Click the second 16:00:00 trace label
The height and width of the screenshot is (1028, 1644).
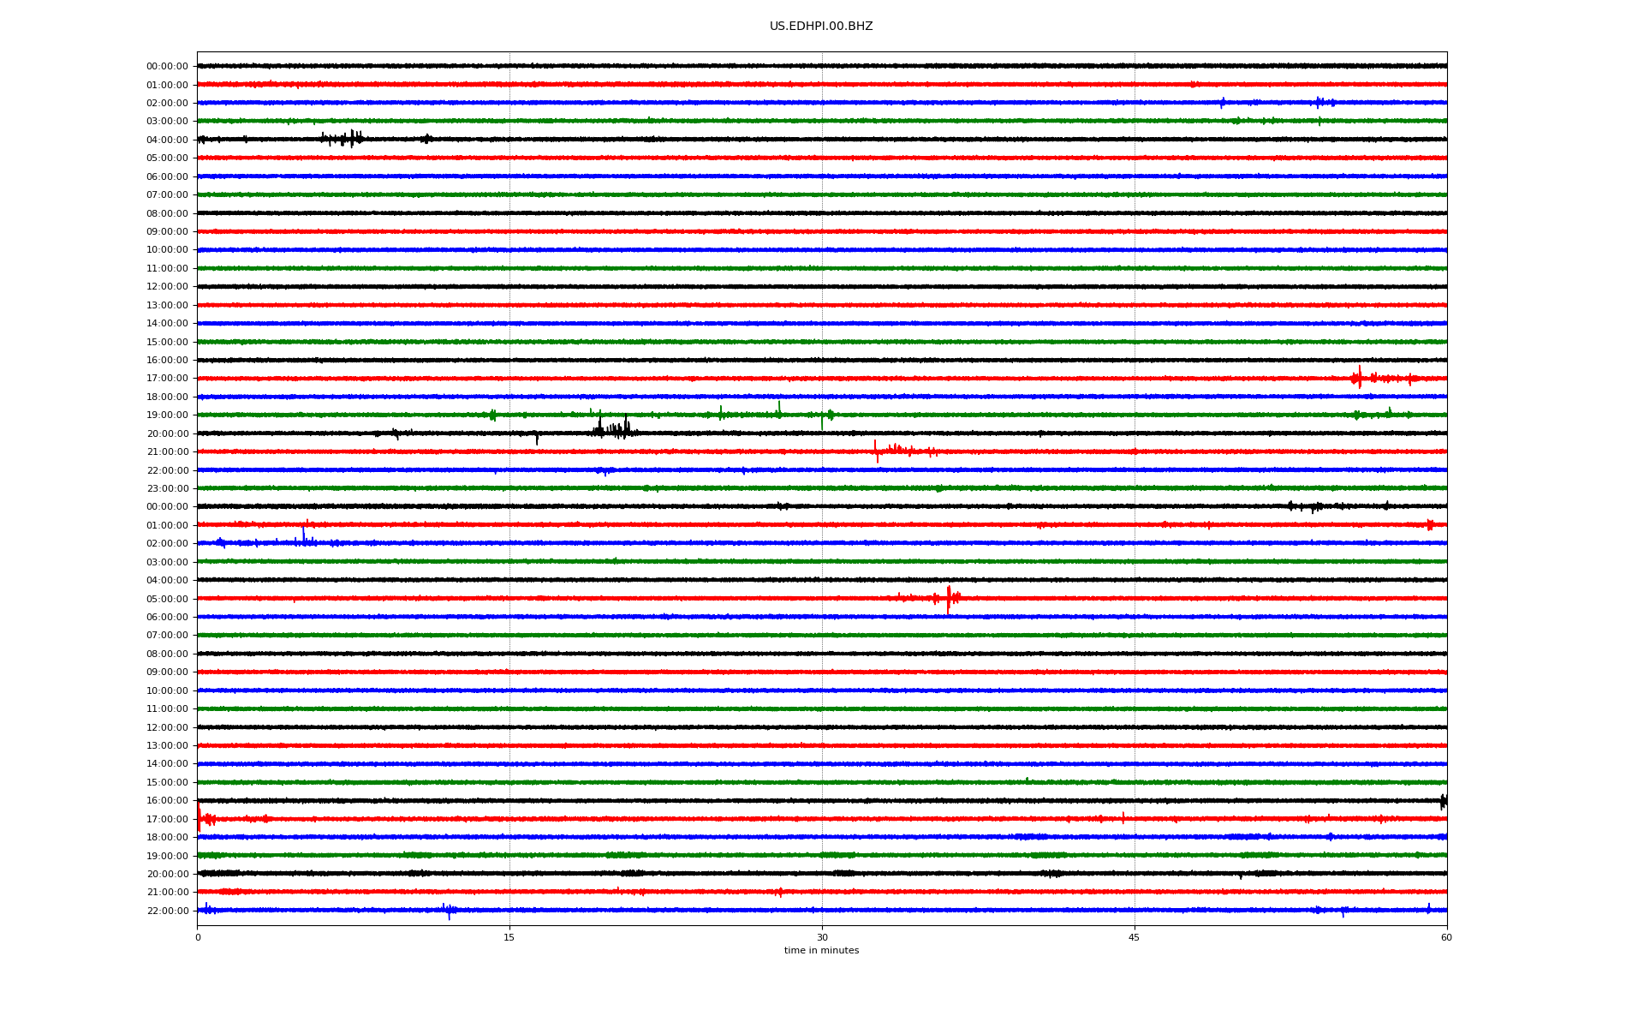click(x=167, y=801)
